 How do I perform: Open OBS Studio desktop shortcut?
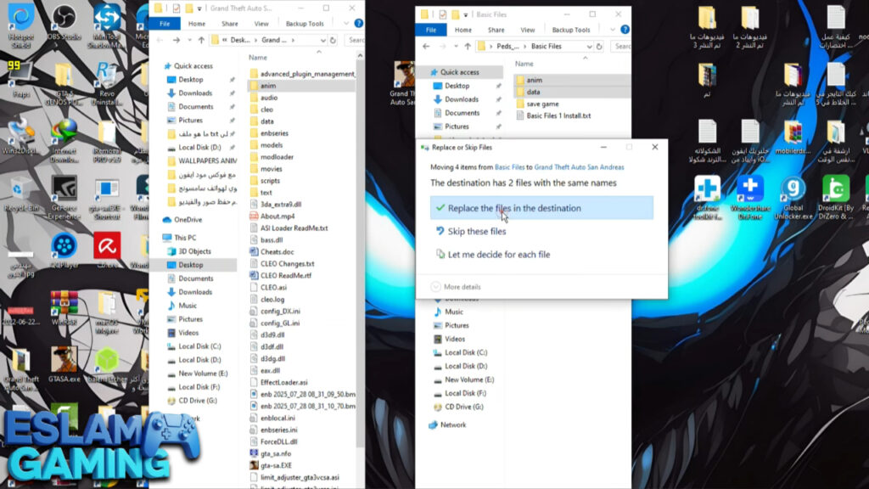63,19
